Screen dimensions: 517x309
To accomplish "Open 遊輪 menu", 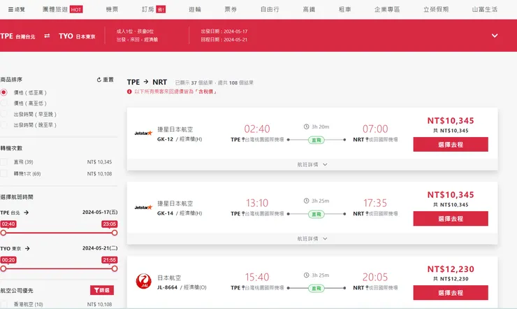I will [195, 9].
